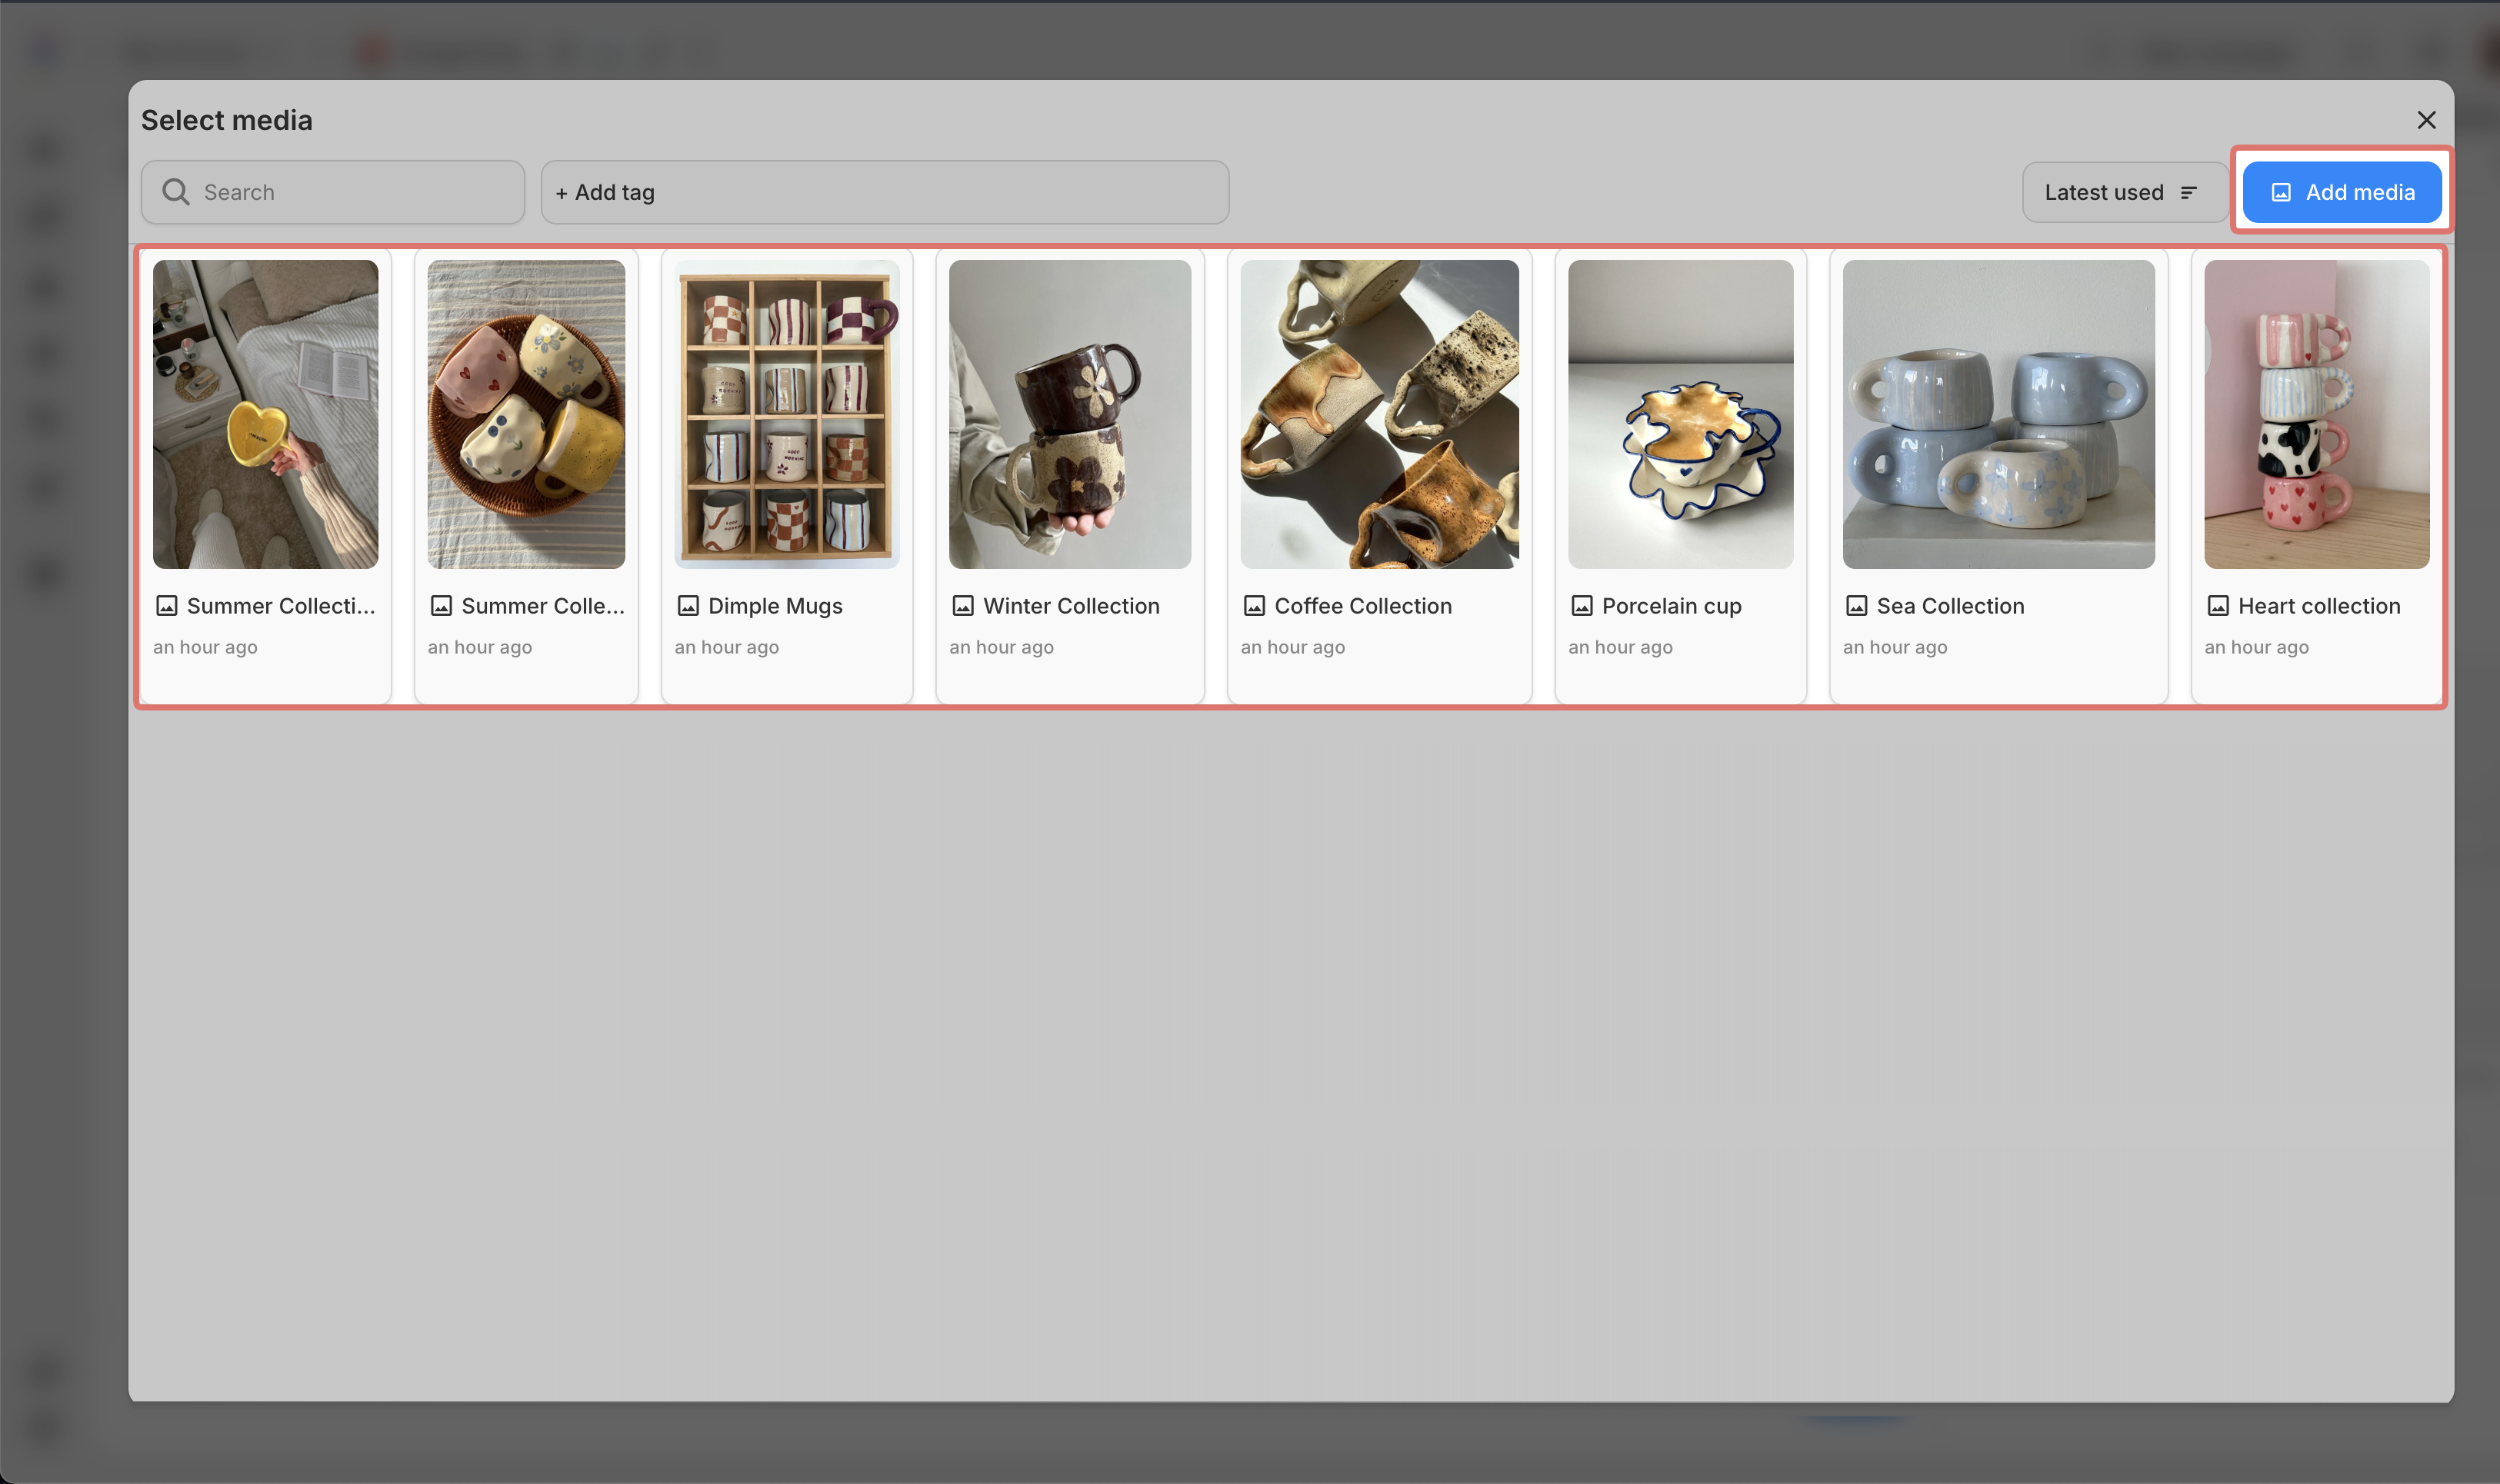Viewport: 2500px width, 1484px height.
Task: Select the Dimple Mugs shelf thumbnail
Action: pyautogui.click(x=786, y=414)
